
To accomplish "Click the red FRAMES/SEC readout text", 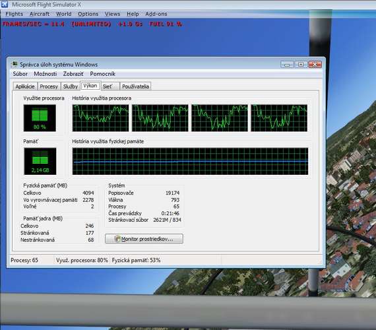I will point(34,24).
